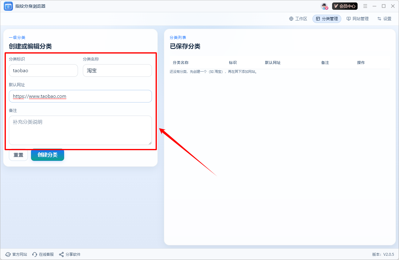Click the 操作 column header

(x=361, y=63)
